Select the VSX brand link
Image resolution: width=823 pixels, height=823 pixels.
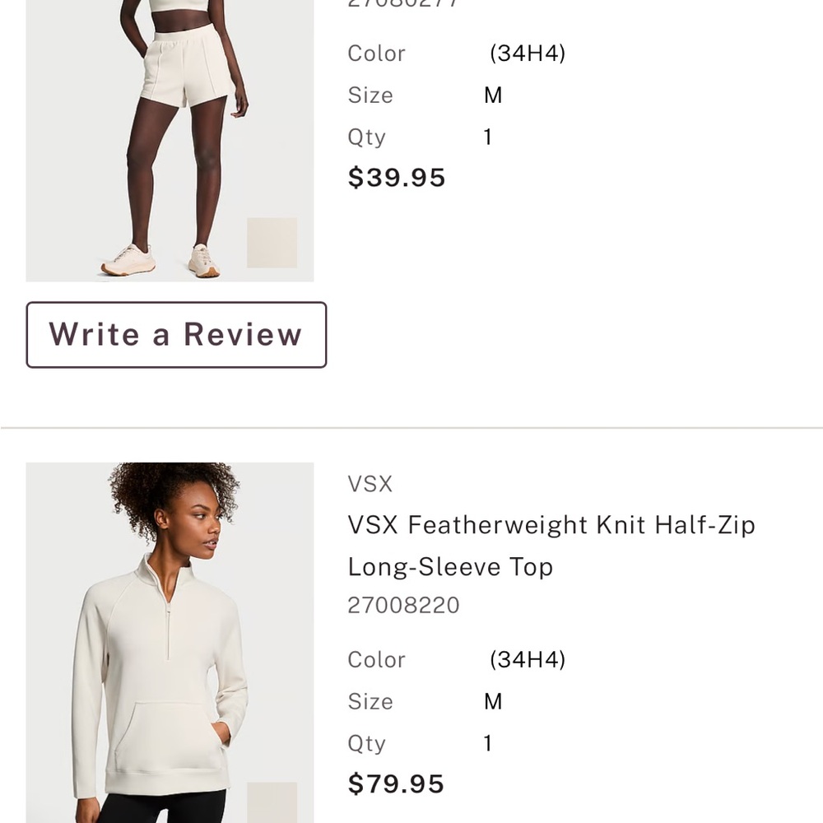click(x=370, y=484)
